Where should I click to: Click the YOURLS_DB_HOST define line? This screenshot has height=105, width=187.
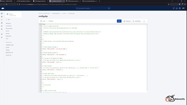(x=53, y=70)
